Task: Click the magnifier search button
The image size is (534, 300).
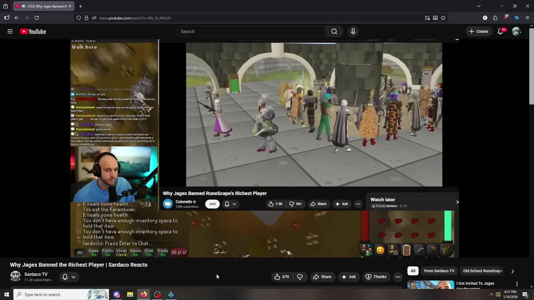Action: [334, 31]
